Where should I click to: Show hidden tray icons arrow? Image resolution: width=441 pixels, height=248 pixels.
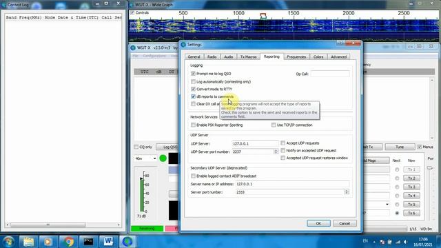click(x=374, y=242)
